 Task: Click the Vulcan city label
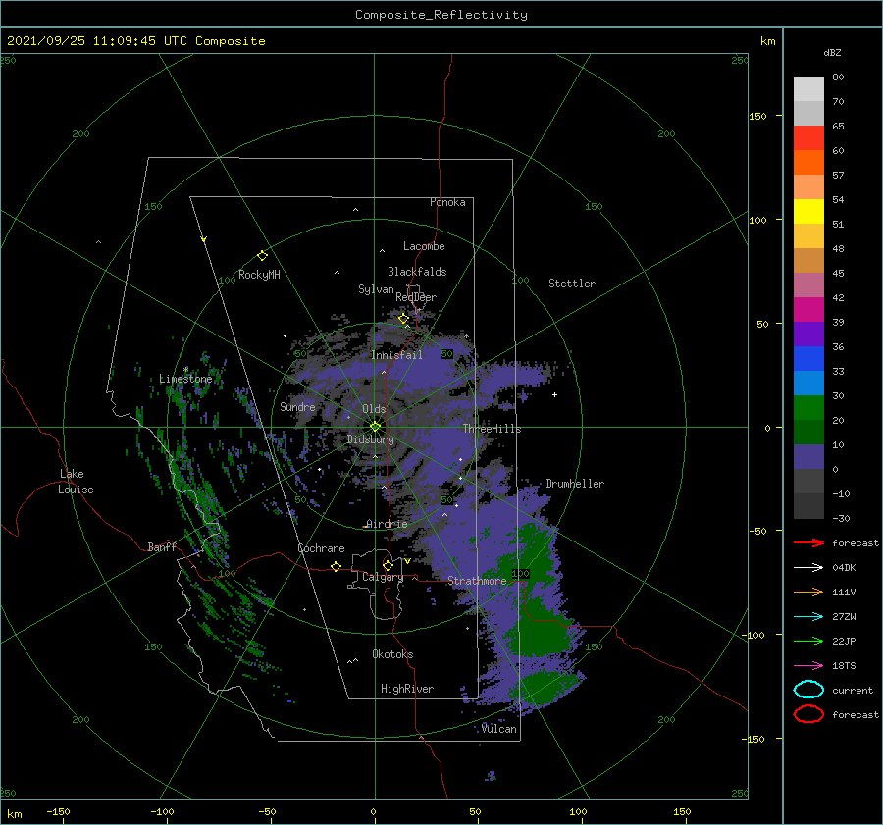coord(498,729)
